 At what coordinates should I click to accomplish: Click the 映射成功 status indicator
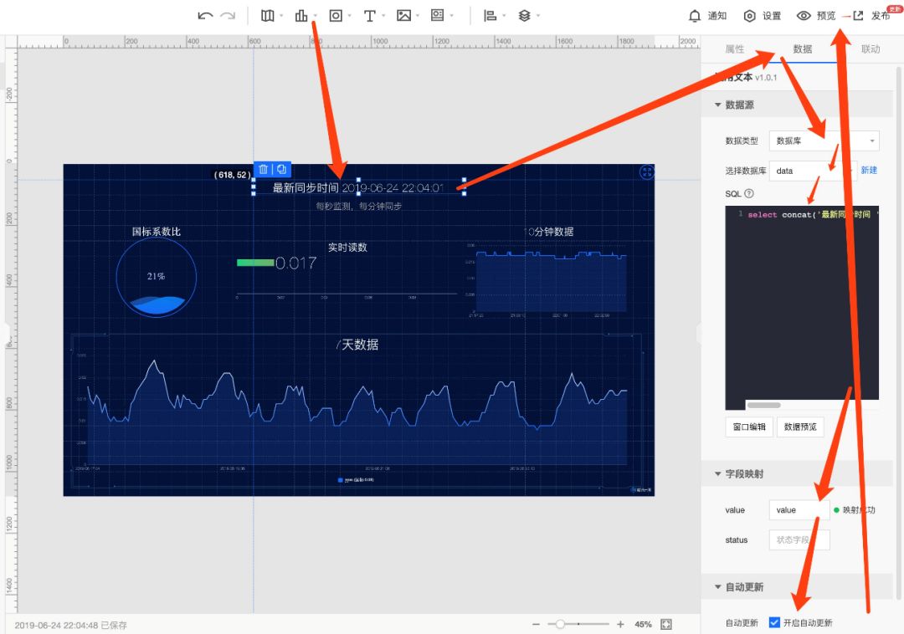point(855,509)
